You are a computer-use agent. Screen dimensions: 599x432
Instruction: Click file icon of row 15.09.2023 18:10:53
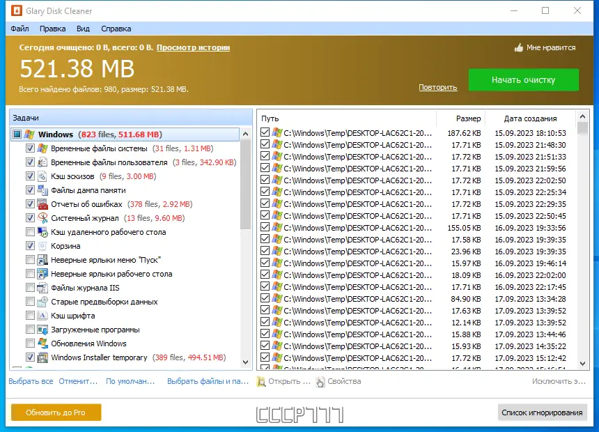coord(277,132)
